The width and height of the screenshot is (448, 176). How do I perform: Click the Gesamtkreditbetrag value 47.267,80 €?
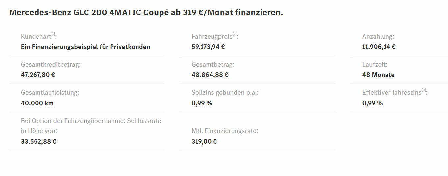(x=38, y=75)
